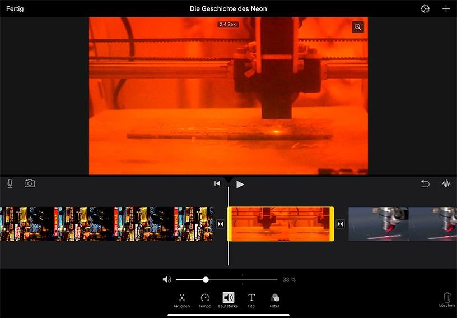The width and height of the screenshot is (457, 318).
Task: Add media with the plus icon
Action: (x=446, y=9)
